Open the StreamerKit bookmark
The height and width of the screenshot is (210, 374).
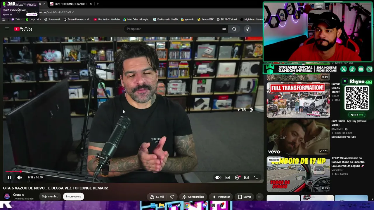click(x=52, y=20)
